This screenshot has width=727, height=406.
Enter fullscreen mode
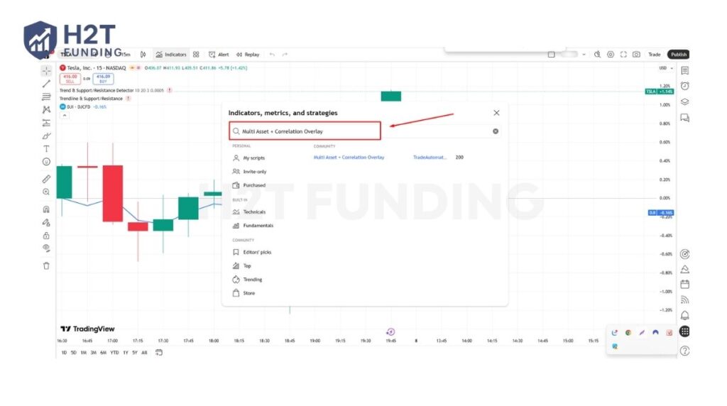pos(623,54)
